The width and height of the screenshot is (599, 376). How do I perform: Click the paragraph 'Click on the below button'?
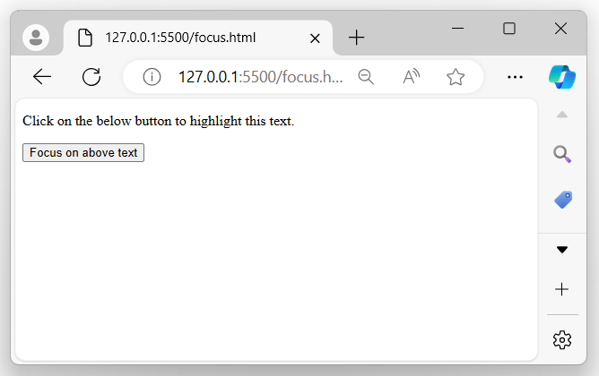point(158,121)
